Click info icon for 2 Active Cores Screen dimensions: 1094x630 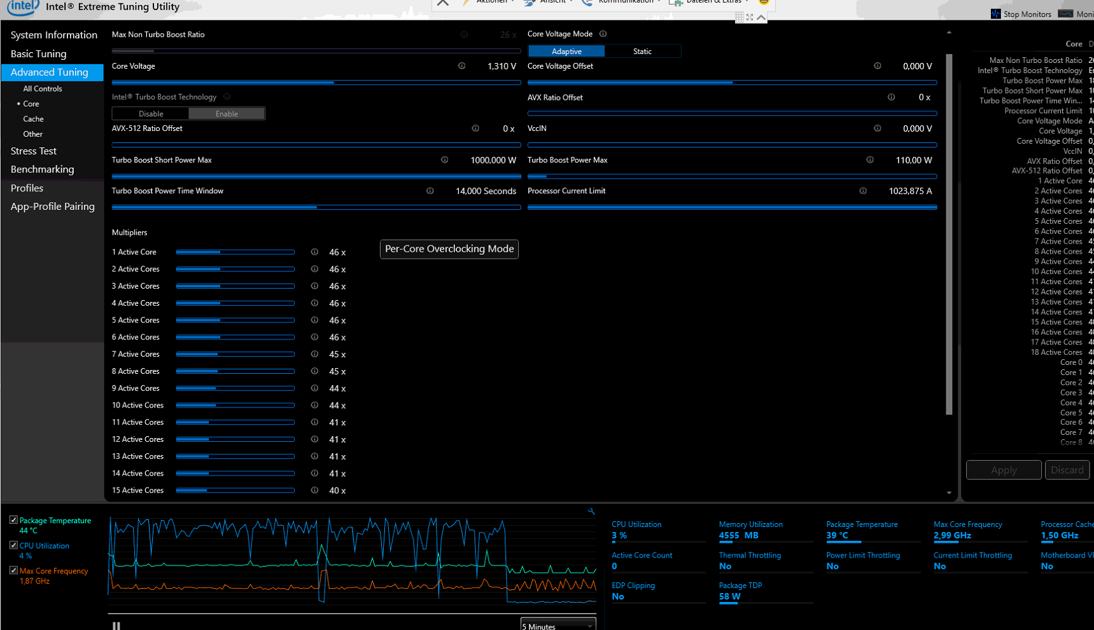click(314, 270)
